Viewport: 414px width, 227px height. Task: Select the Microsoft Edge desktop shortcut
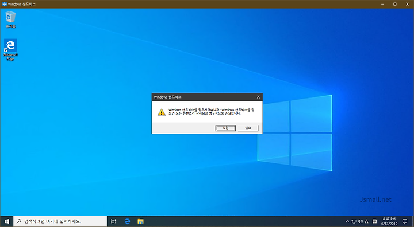(10, 50)
